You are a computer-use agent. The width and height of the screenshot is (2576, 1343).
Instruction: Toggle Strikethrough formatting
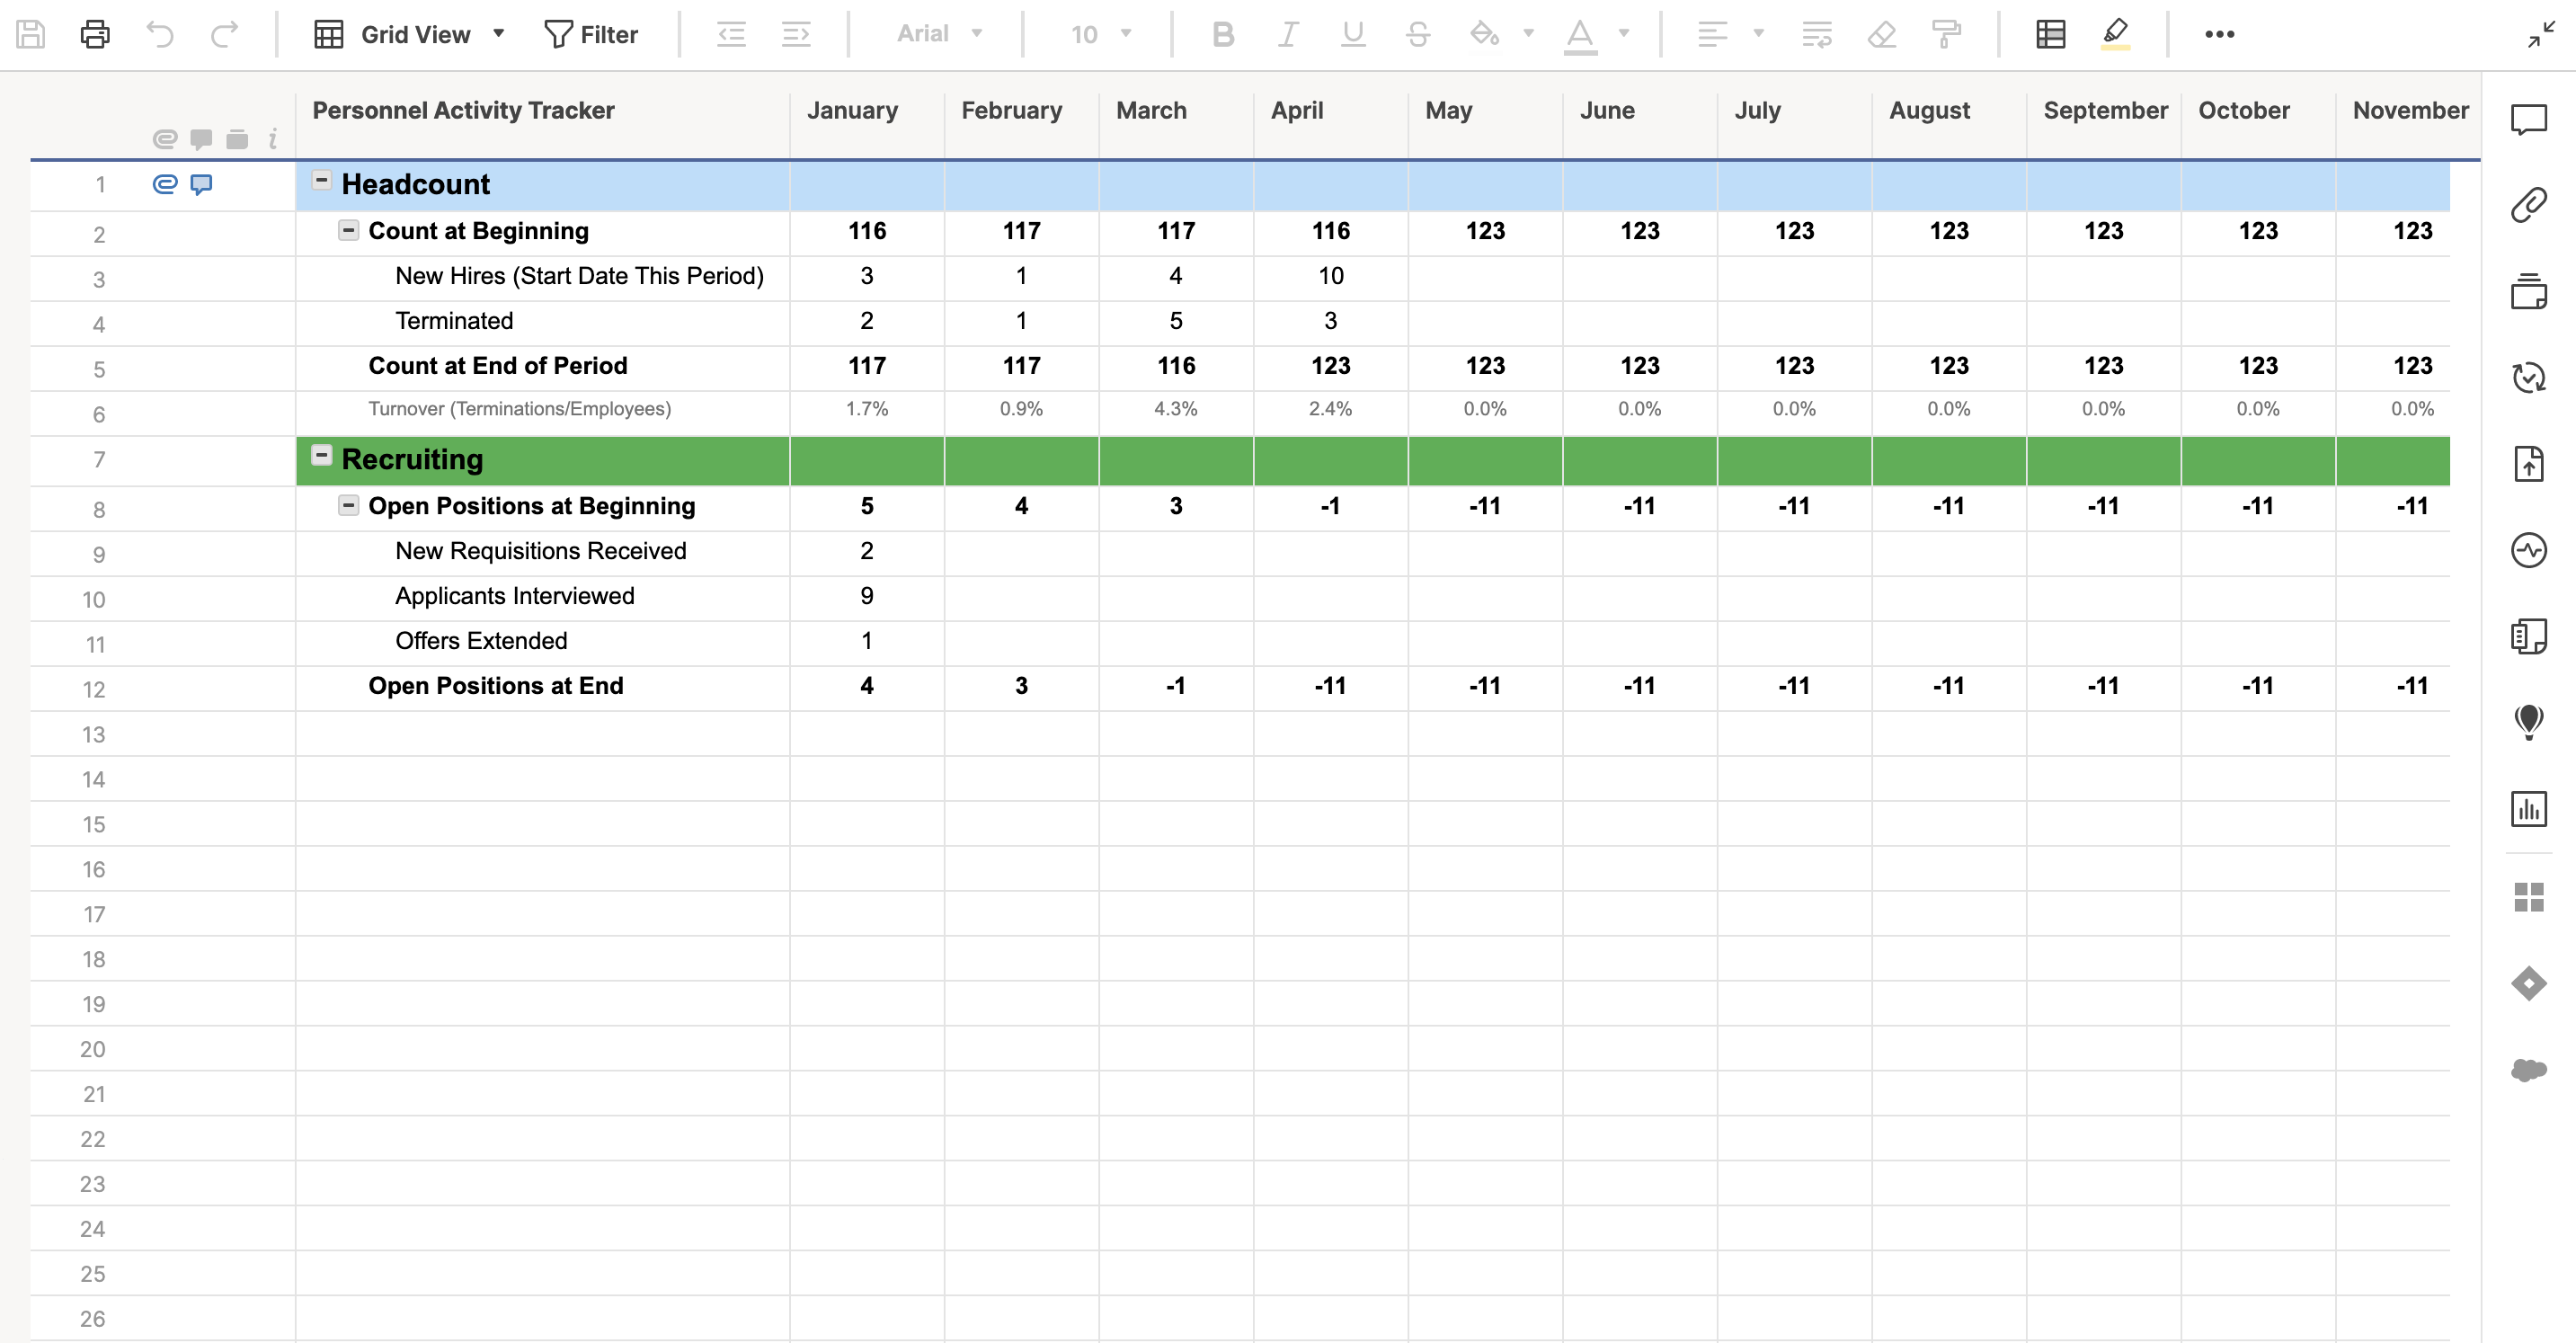[1417, 34]
